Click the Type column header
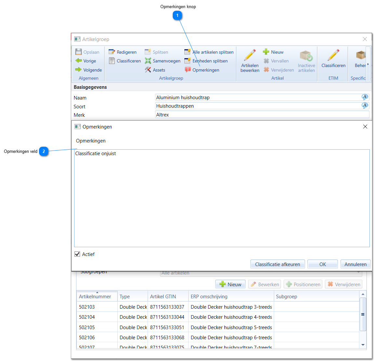 tap(132, 297)
